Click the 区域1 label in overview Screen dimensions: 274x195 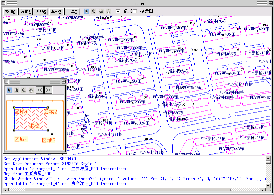[x=21, y=111]
